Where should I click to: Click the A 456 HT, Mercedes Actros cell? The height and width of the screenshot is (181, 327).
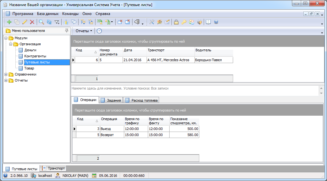[x=171, y=60]
